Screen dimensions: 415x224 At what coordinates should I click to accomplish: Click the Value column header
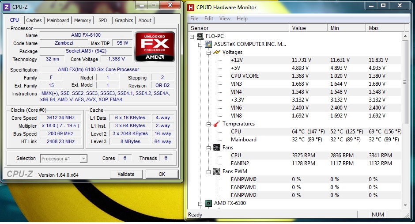click(x=308, y=28)
